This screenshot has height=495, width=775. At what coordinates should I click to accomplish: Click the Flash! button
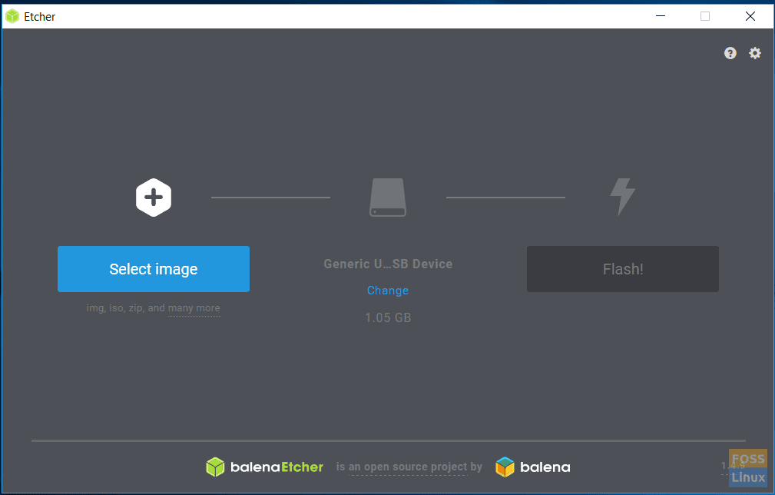tap(623, 269)
